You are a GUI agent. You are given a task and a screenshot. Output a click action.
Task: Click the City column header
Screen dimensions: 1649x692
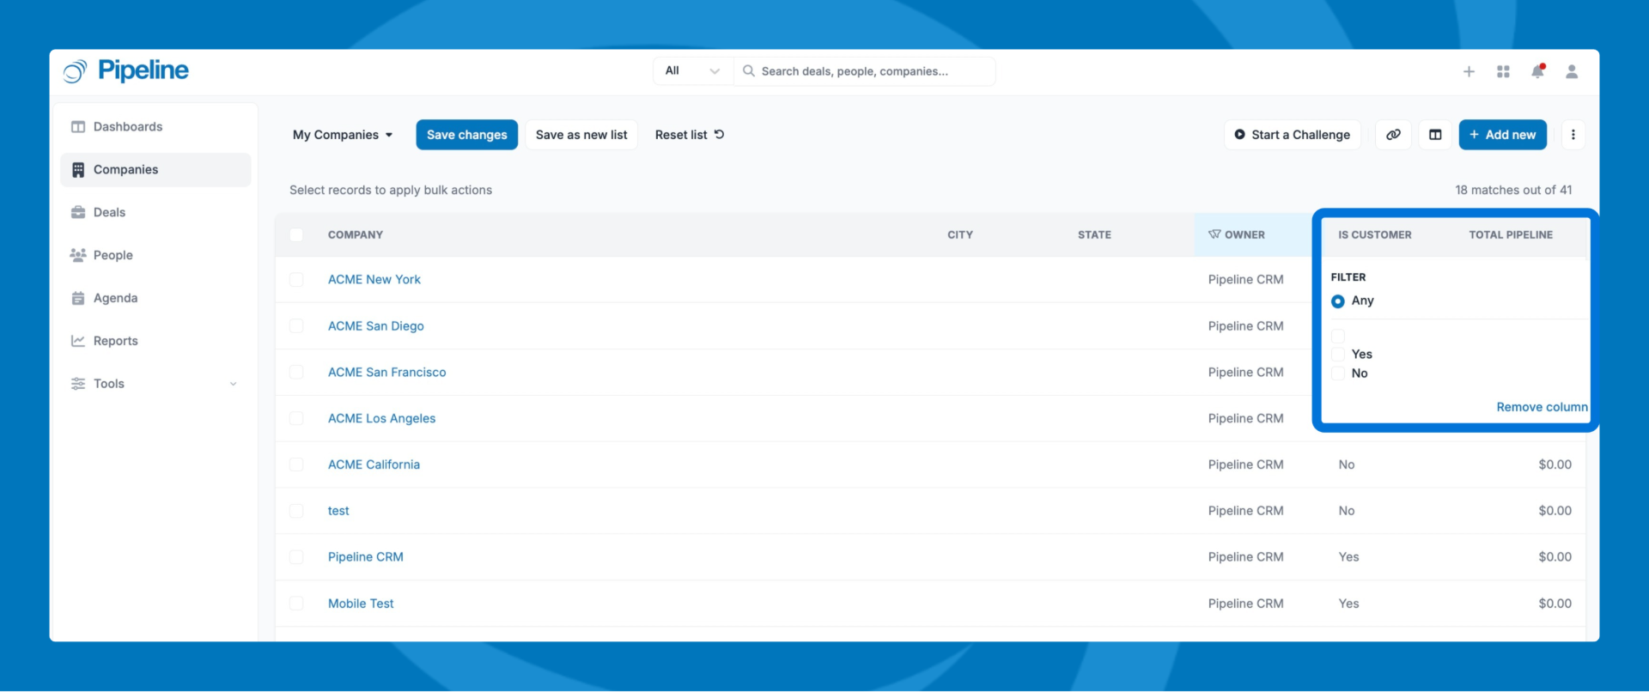pos(960,235)
